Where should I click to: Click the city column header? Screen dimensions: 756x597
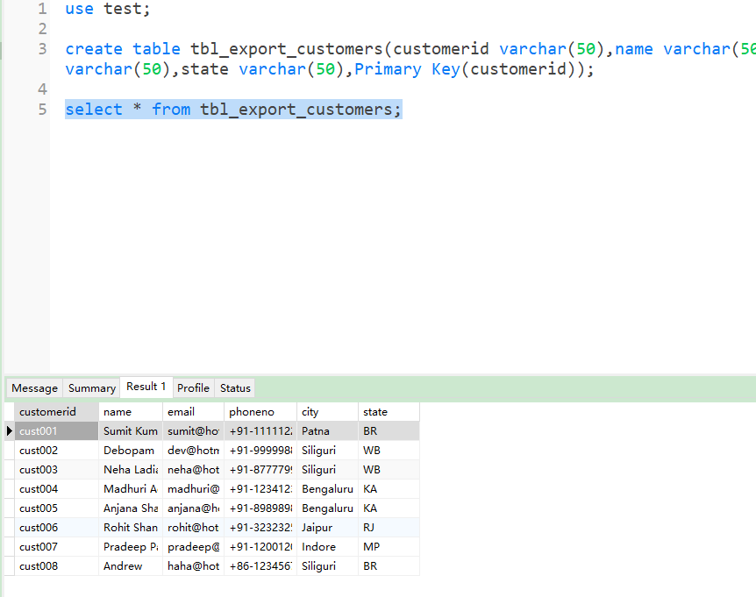pyautogui.click(x=326, y=412)
